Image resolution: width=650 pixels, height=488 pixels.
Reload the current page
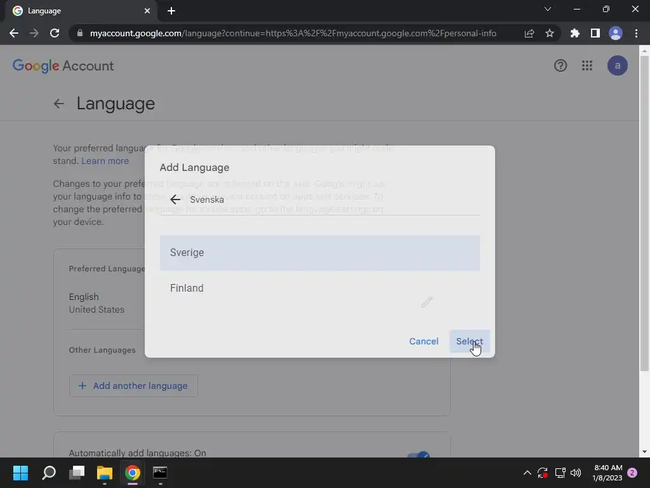pyautogui.click(x=55, y=33)
